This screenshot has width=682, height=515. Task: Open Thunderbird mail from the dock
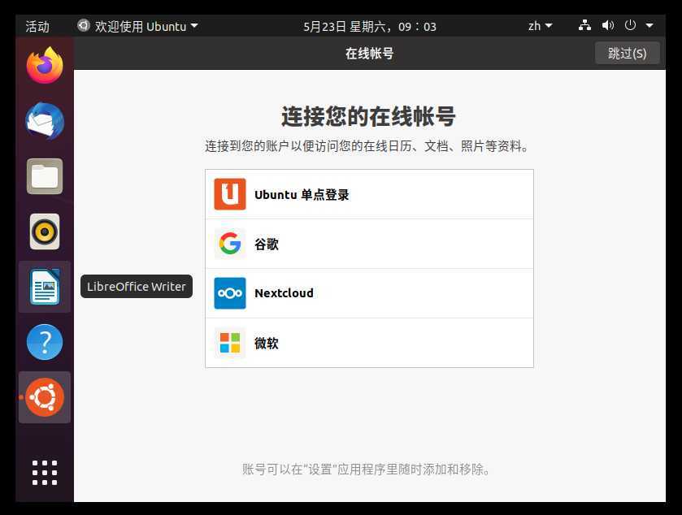45,121
